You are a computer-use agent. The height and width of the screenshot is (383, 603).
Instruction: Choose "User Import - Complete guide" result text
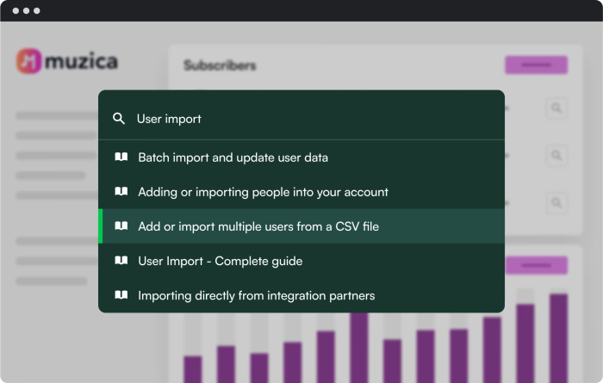[x=220, y=261]
